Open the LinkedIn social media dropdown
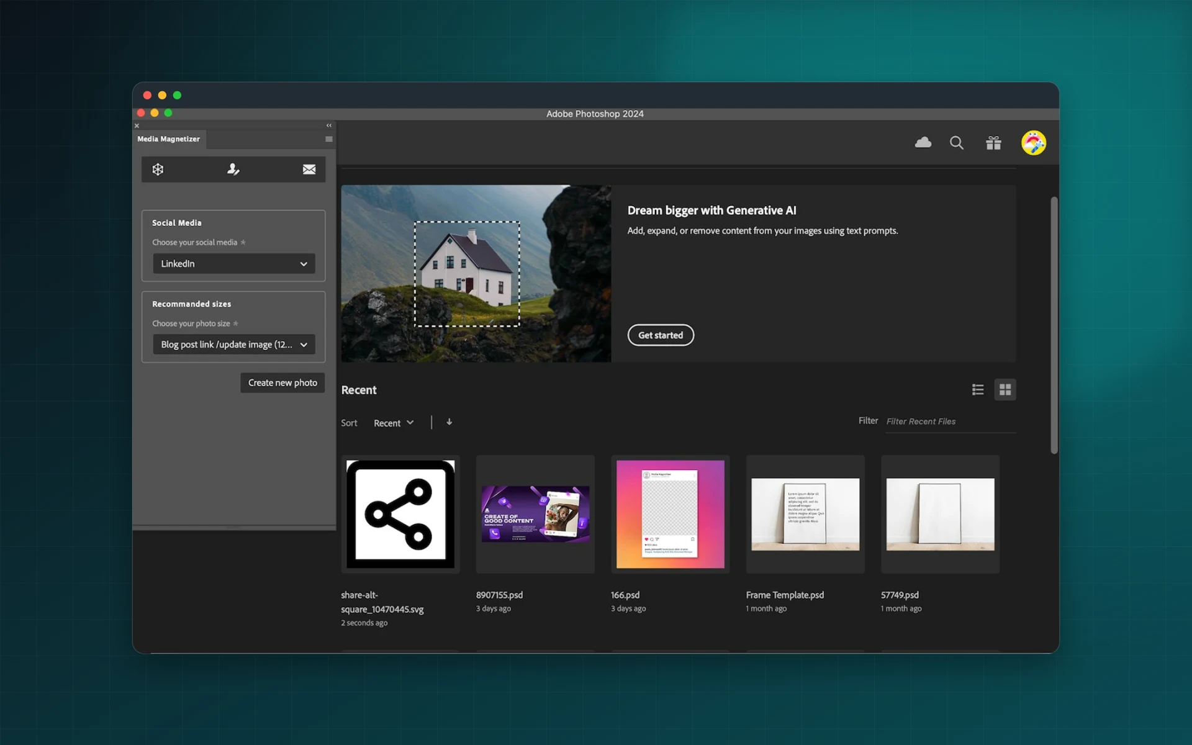This screenshot has height=745, width=1192. (x=234, y=264)
